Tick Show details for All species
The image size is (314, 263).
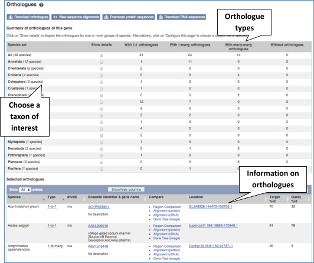(102, 56)
